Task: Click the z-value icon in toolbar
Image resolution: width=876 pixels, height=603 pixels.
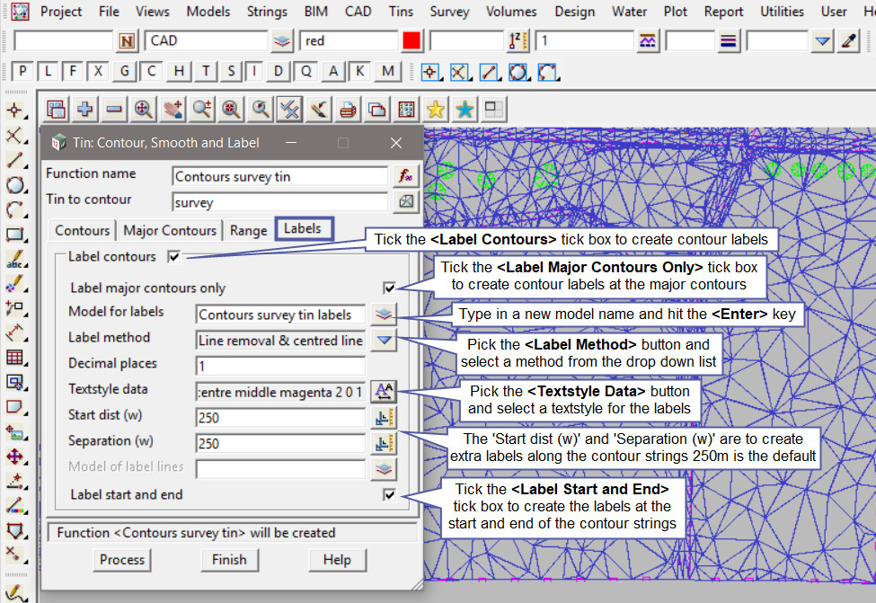Action: [518, 40]
